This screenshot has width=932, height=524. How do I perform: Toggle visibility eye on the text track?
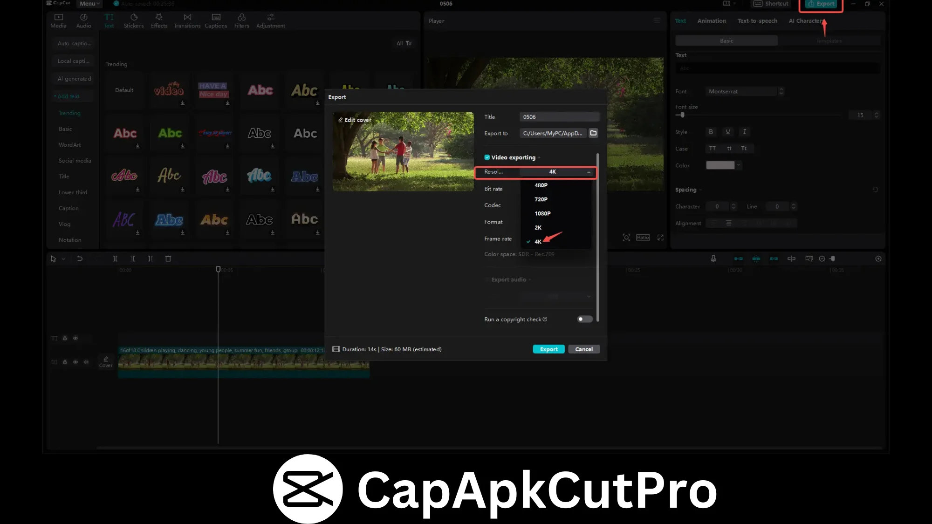(75, 338)
